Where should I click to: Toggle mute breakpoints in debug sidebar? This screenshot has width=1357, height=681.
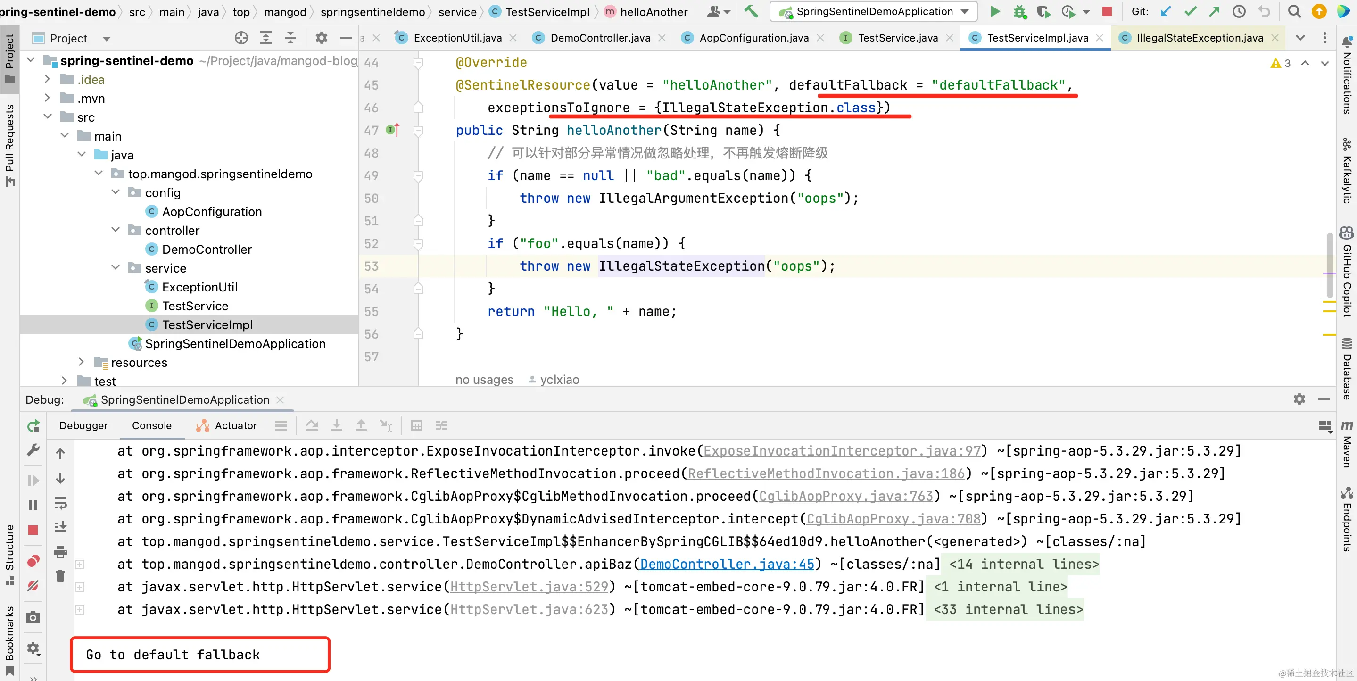(33, 586)
